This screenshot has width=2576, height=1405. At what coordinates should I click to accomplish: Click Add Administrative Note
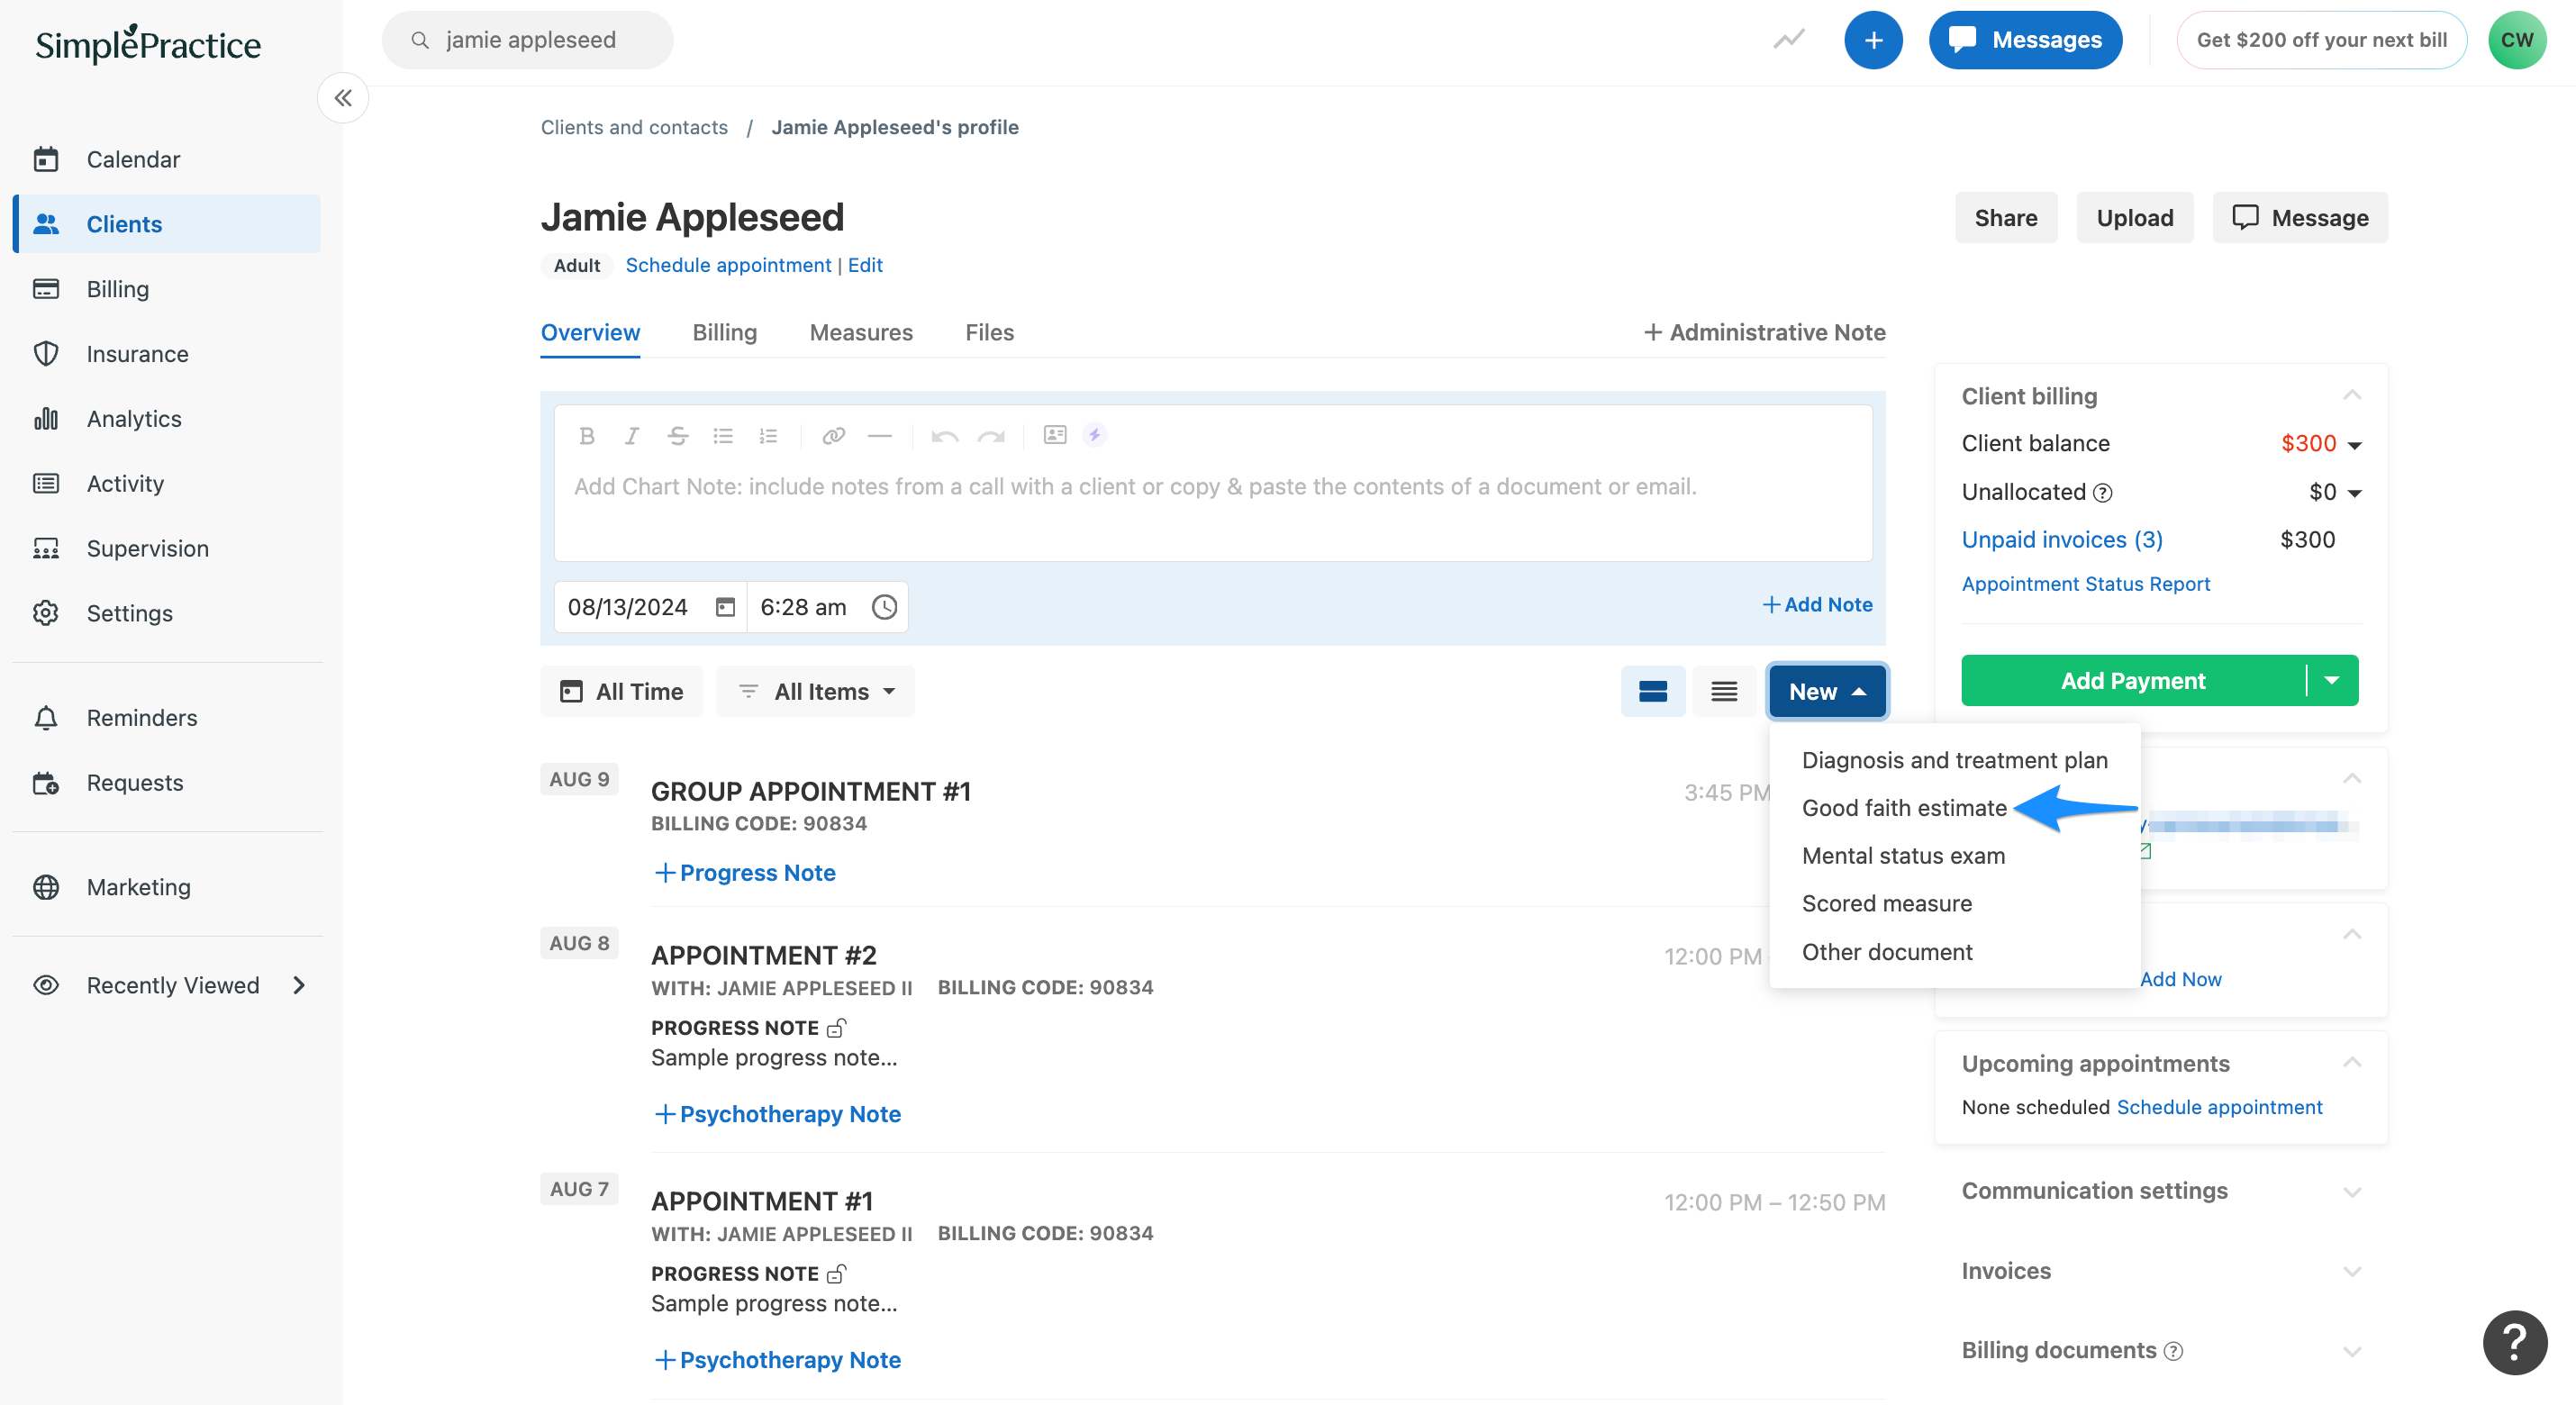click(x=1764, y=332)
